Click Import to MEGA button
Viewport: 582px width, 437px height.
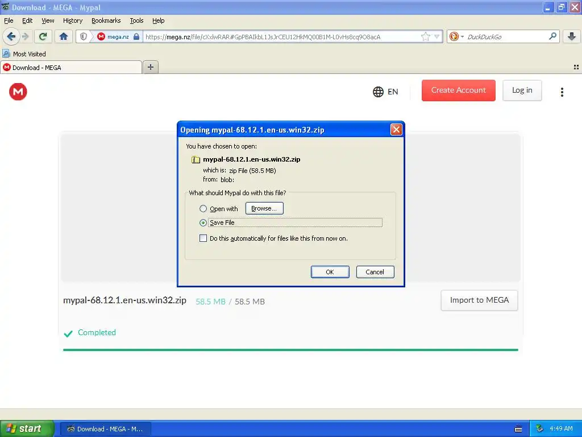pos(479,300)
